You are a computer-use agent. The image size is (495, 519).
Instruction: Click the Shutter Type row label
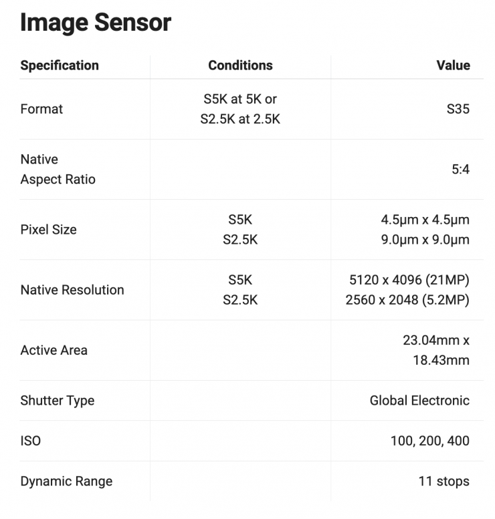58,401
